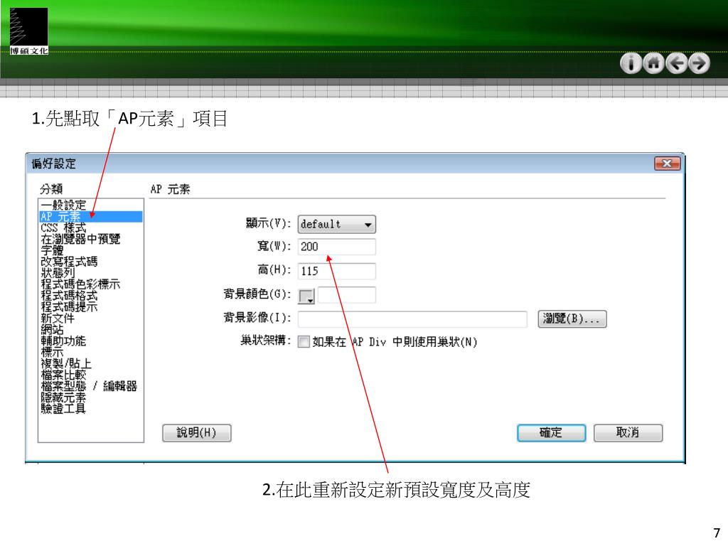
Task: Select the AP 元素 category
Action: tap(90, 217)
